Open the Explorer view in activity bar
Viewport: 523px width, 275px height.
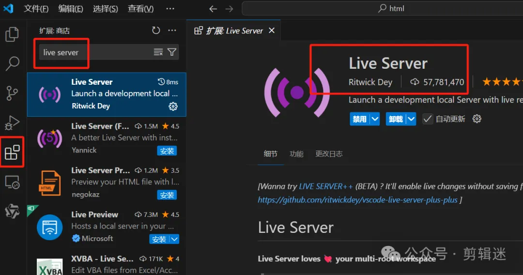click(12, 34)
